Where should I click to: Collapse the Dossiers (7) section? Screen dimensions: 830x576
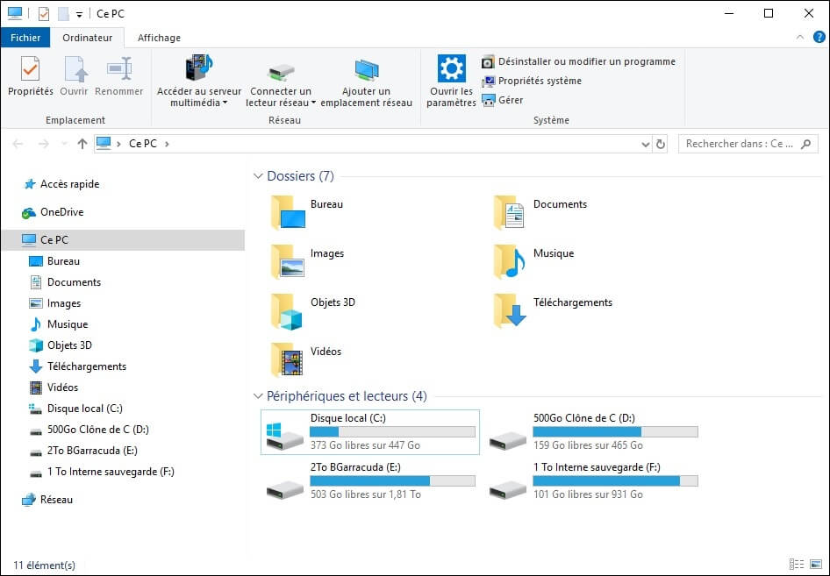(258, 175)
